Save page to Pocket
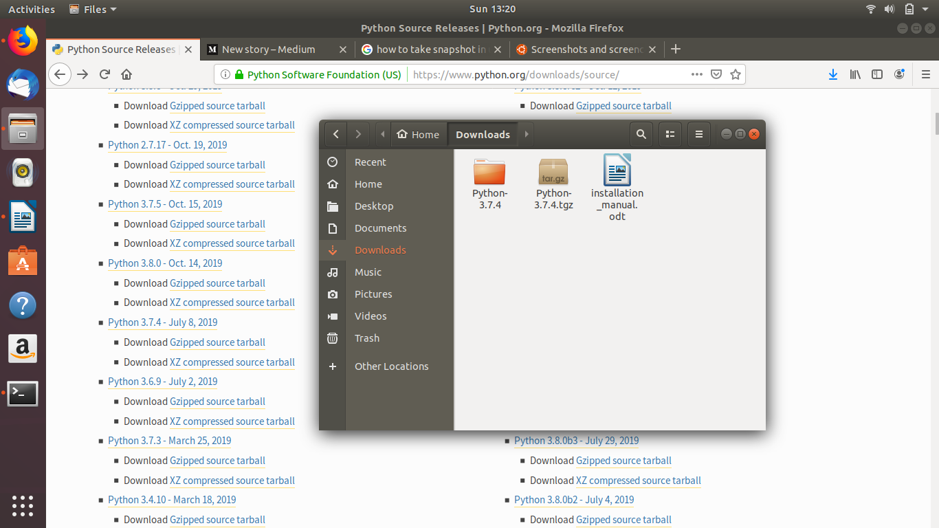 coord(716,74)
